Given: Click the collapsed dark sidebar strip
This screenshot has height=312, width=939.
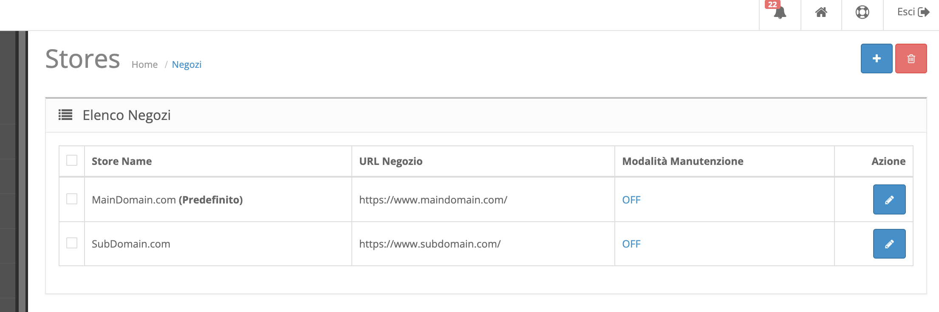Looking at the screenshot, I should 14,171.
